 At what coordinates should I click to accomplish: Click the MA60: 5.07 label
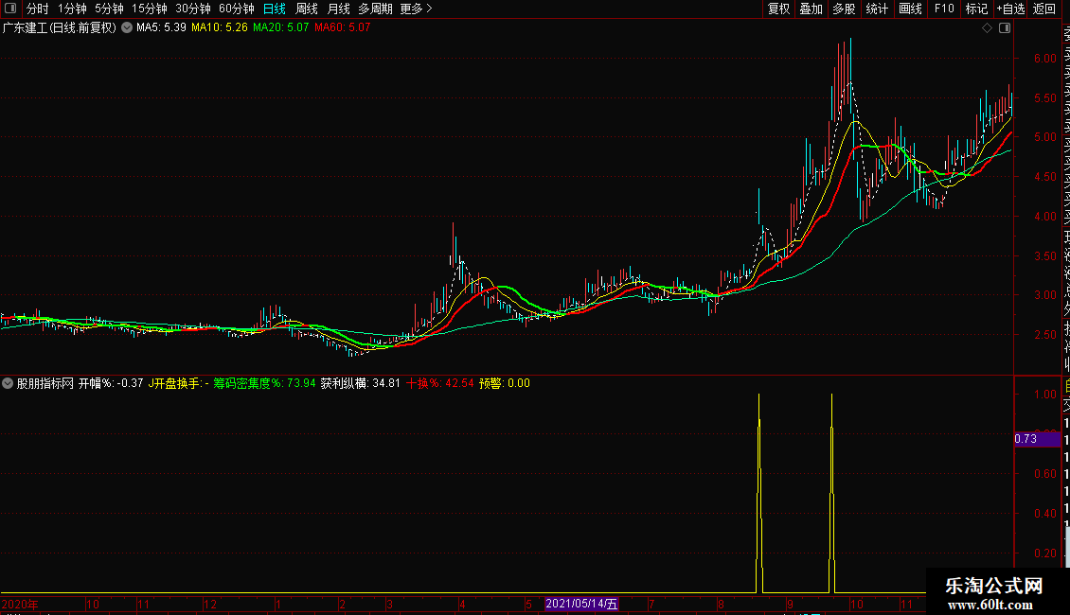(x=342, y=28)
